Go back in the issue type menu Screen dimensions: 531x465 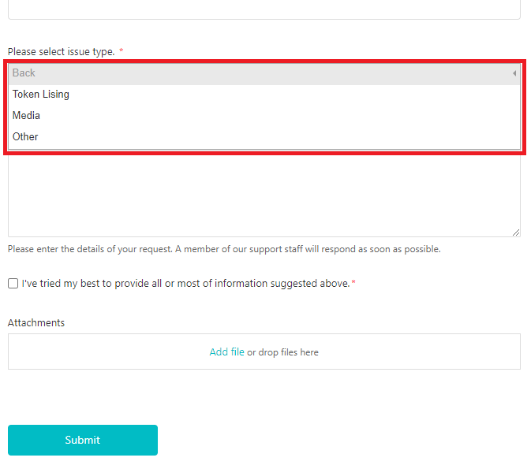pyautogui.click(x=24, y=73)
